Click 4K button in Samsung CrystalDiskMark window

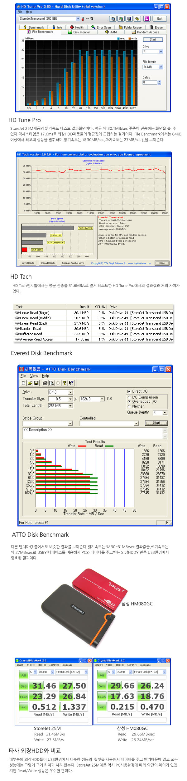point(102,707)
